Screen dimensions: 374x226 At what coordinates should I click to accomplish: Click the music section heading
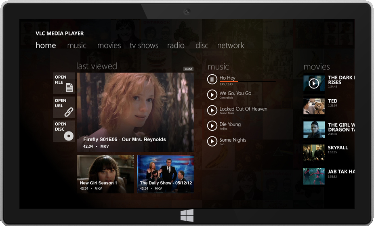coord(218,67)
